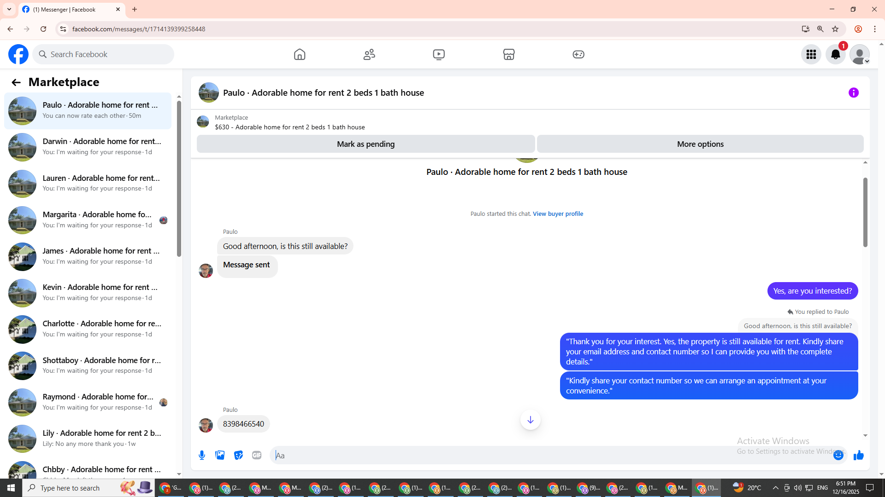Screen dimensions: 885x497
Task: Open Raymond's conversation in the chat list
Action: (x=88, y=402)
